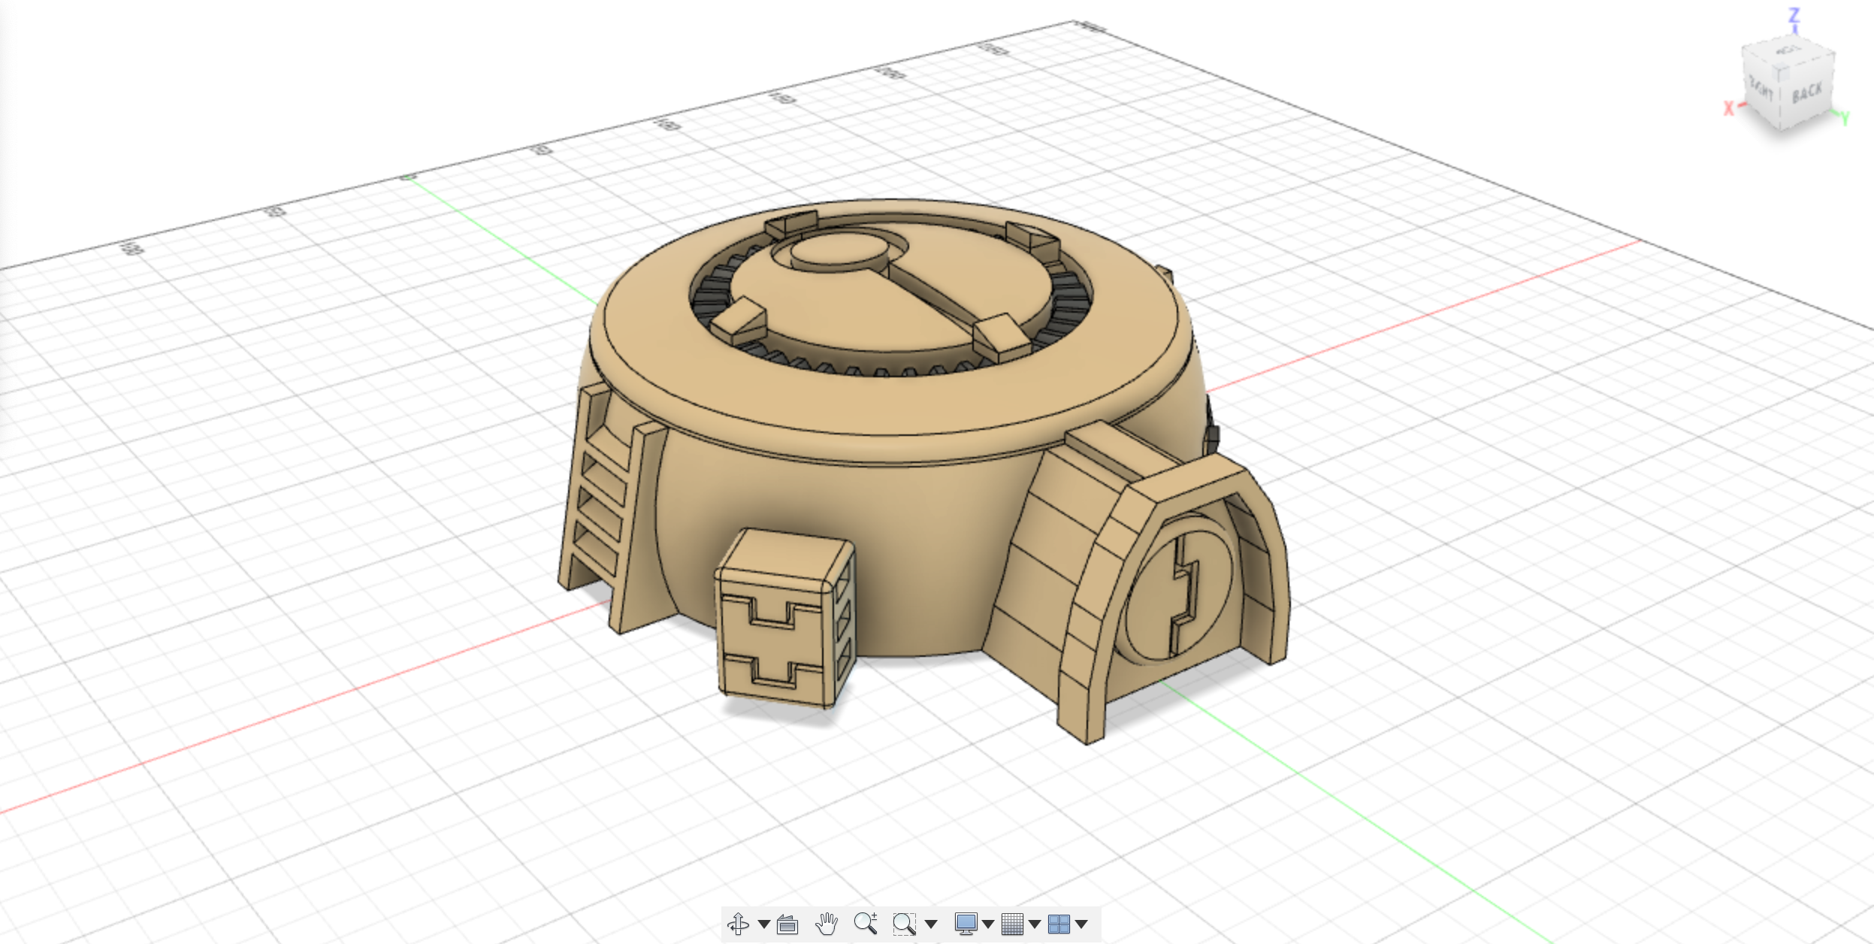Select the Pan hand tool
Screen dimensions: 1874x944
[x=827, y=924]
